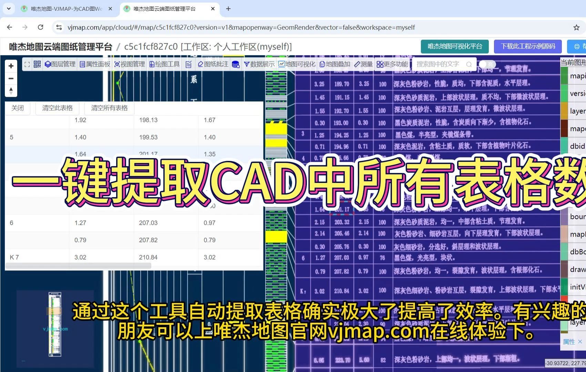Click the versi row in right panel
Screen dimensions: 586x372
tap(573, 93)
